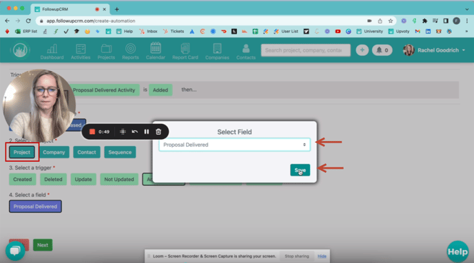Go back in browser history
Viewport: 474px width, 263px height.
click(x=8, y=21)
